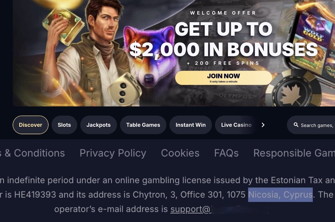Image resolution: width=335 pixels, height=222 pixels.
Task: Open the Cookies footer link
Action: tap(180, 153)
